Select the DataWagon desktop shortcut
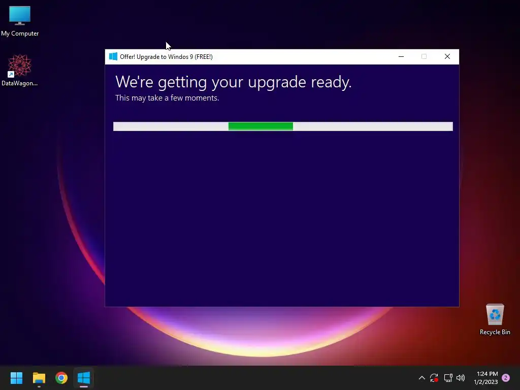Screen dimensions: 520x390 (x=20, y=70)
